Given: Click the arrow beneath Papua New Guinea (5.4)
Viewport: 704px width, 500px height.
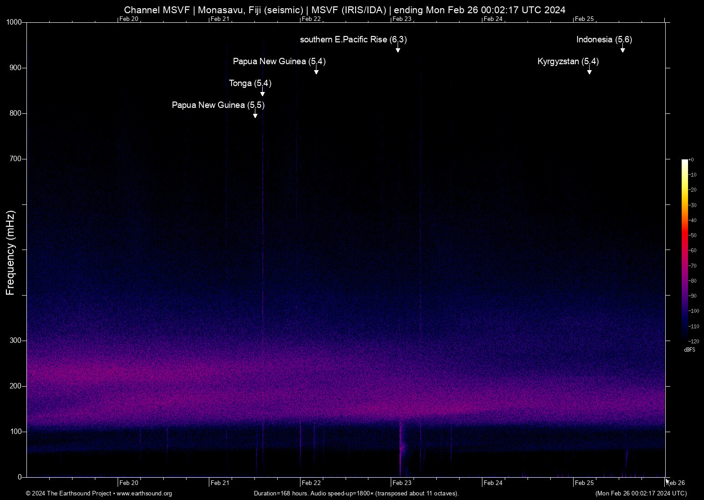Looking at the screenshot, I should tap(316, 70).
